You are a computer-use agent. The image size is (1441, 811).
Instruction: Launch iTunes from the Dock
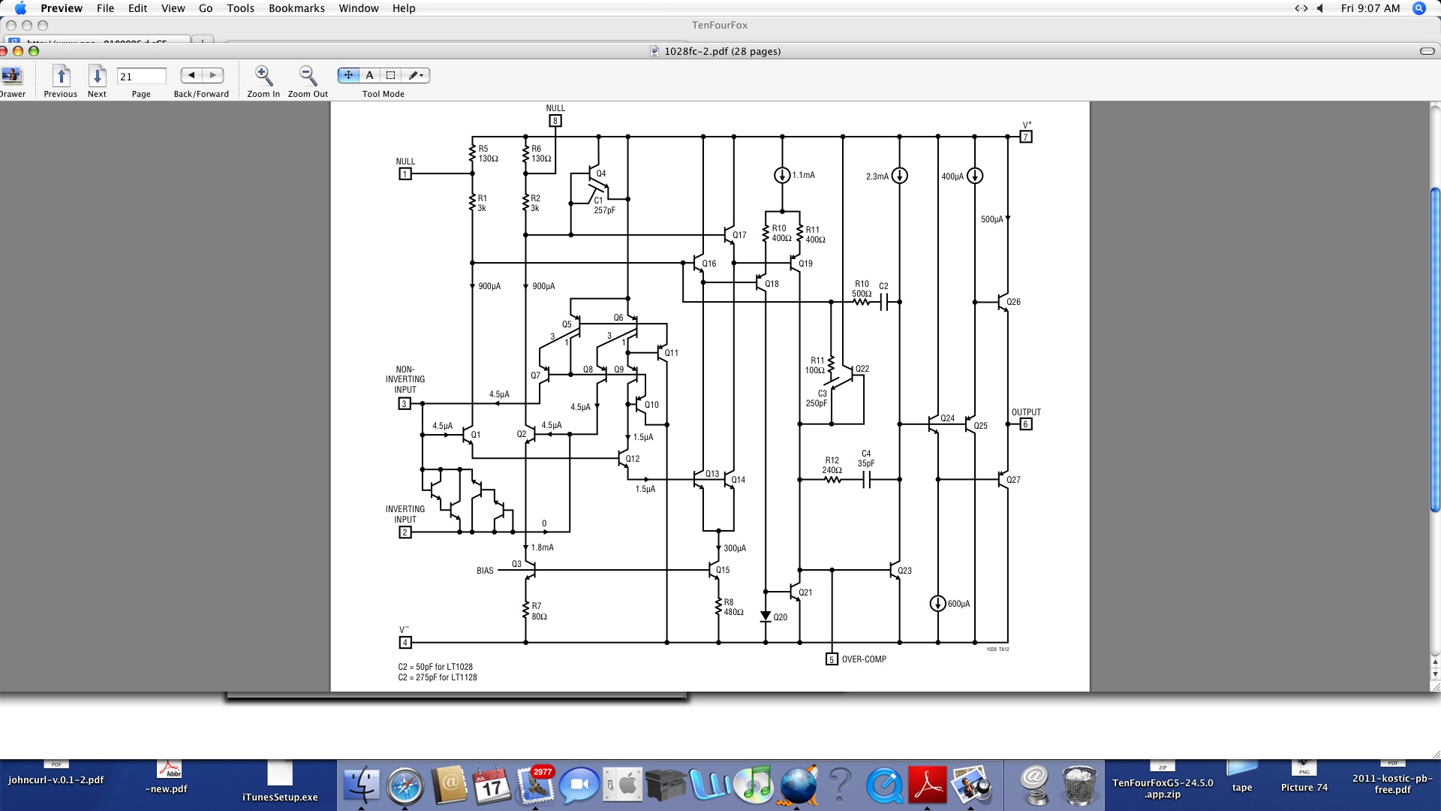tap(754, 785)
